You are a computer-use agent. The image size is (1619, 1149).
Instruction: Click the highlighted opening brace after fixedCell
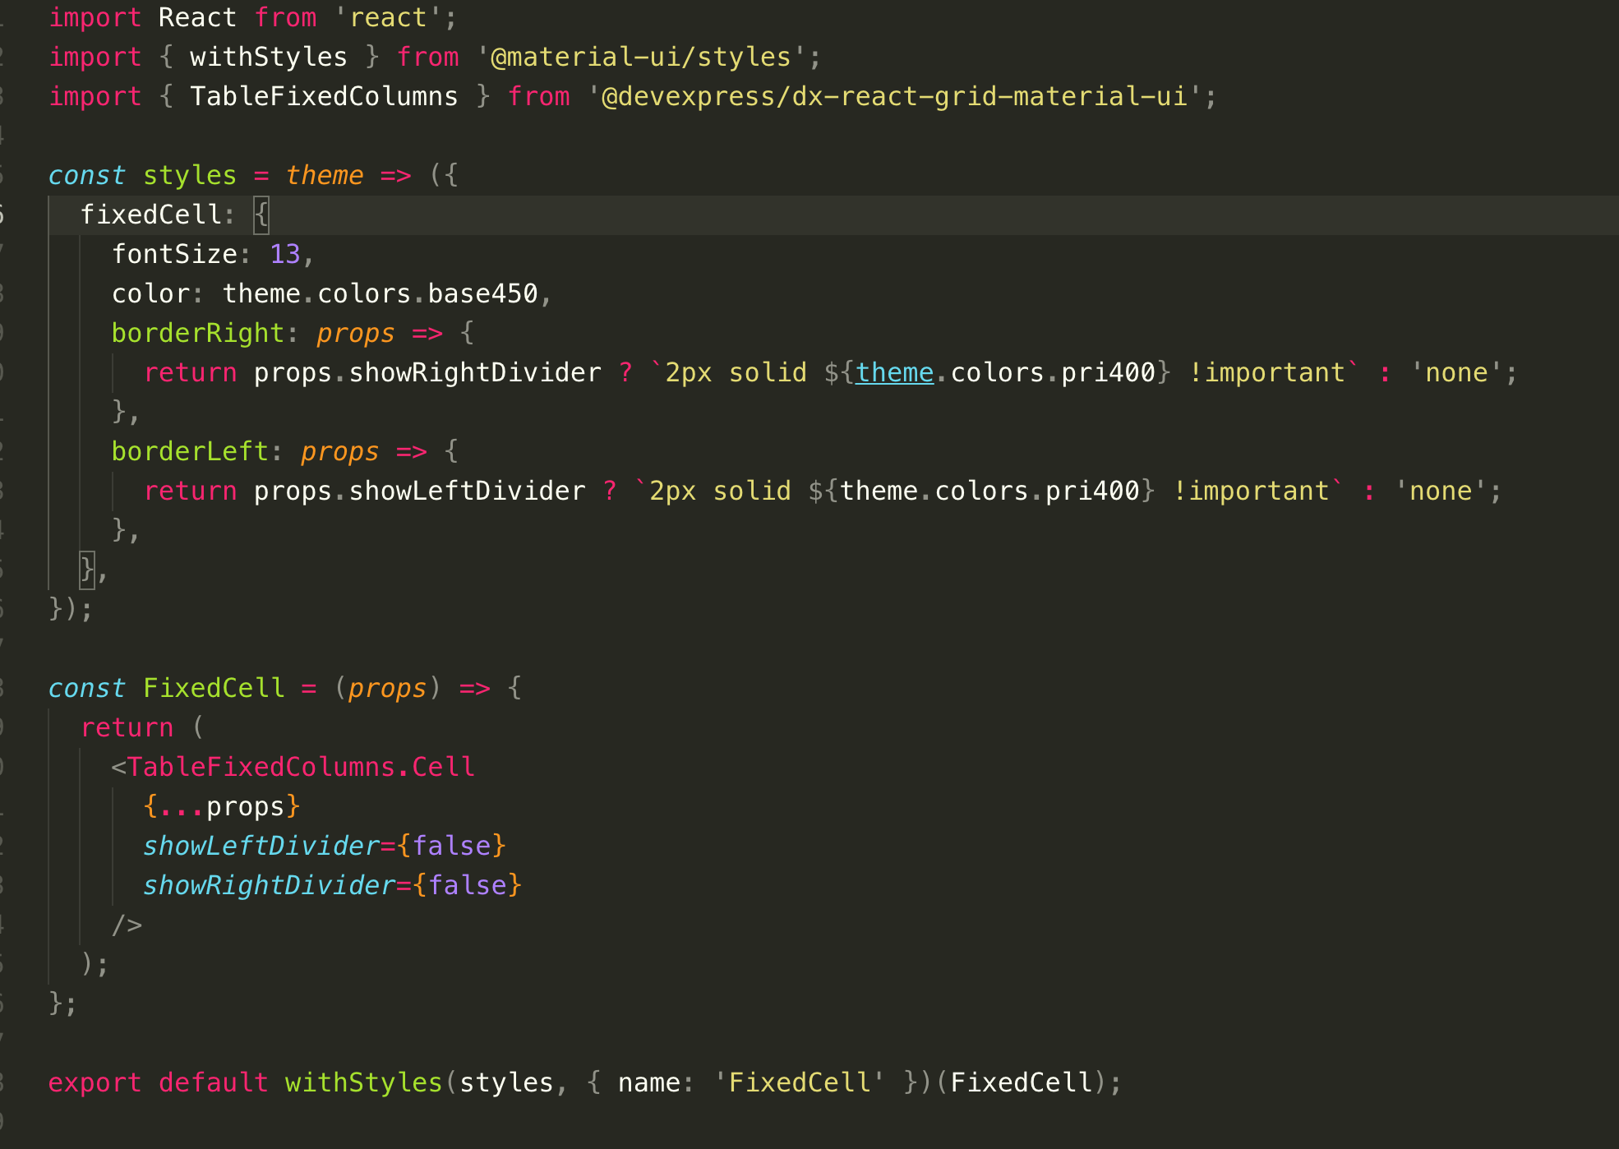[261, 214]
